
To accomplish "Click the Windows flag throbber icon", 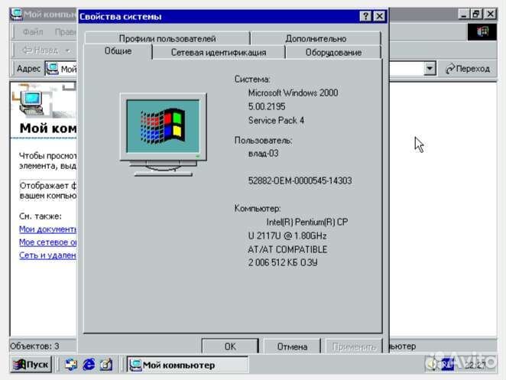I will tap(482, 32).
